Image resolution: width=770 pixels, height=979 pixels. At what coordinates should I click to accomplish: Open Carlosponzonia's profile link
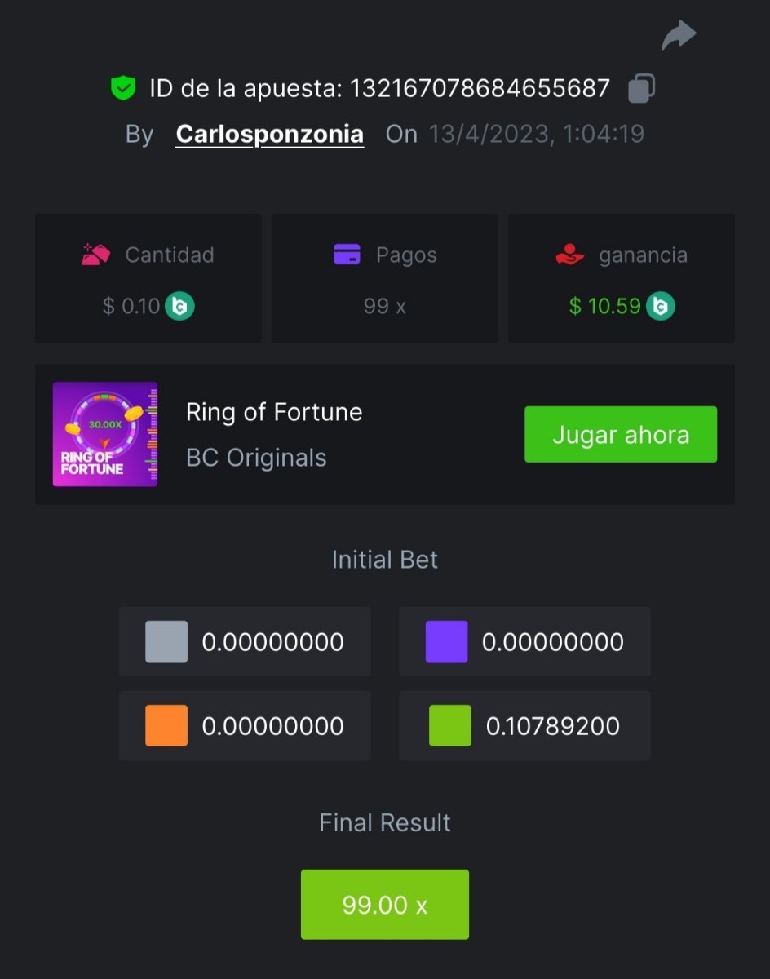(x=270, y=134)
